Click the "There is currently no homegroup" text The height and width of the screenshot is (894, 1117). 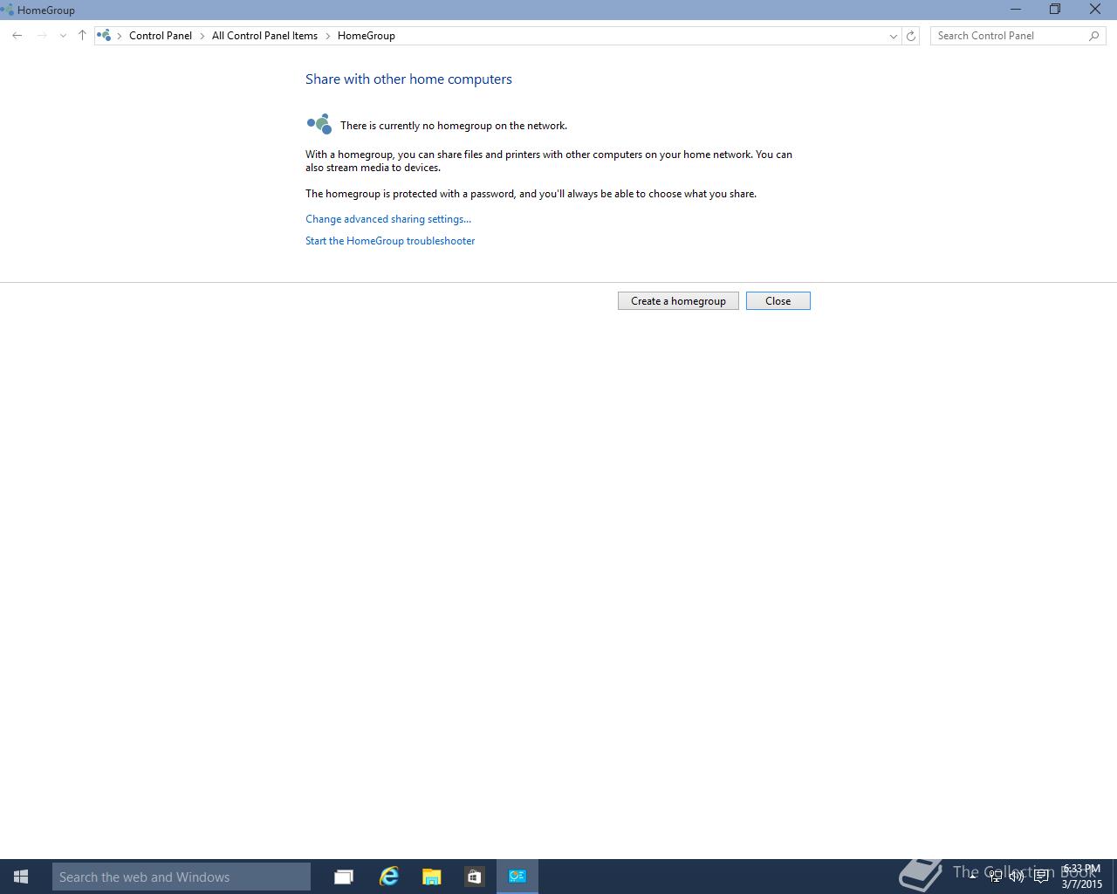pos(454,126)
